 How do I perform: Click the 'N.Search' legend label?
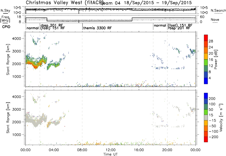click(218, 10)
